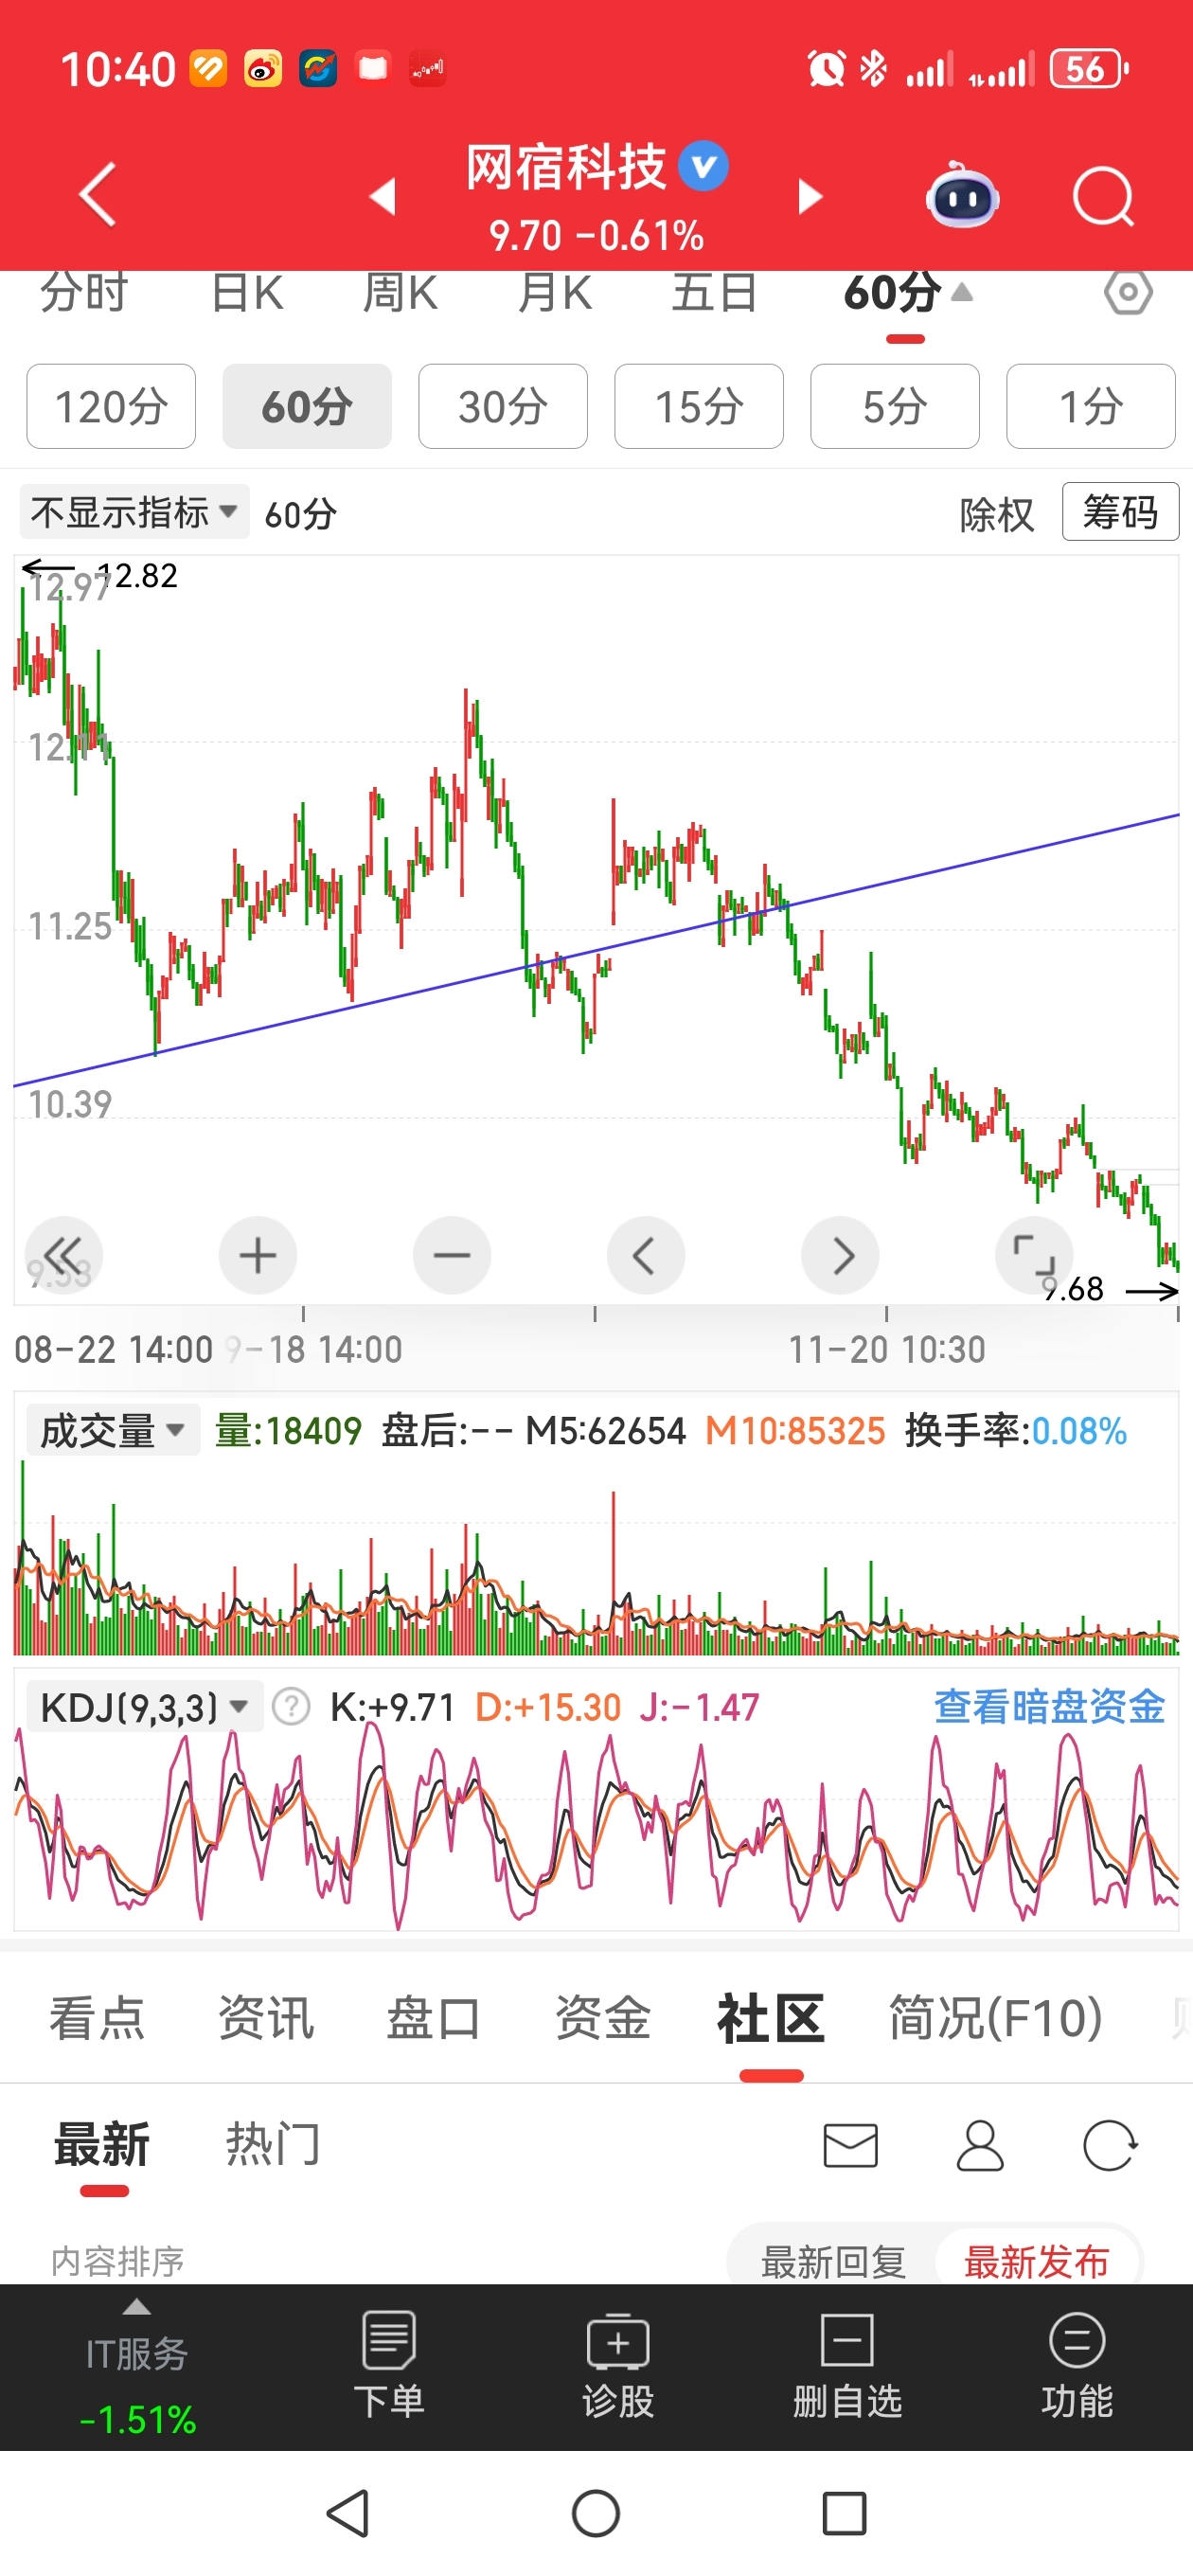
Task: Select 60分 interval chip
Action: coord(307,406)
